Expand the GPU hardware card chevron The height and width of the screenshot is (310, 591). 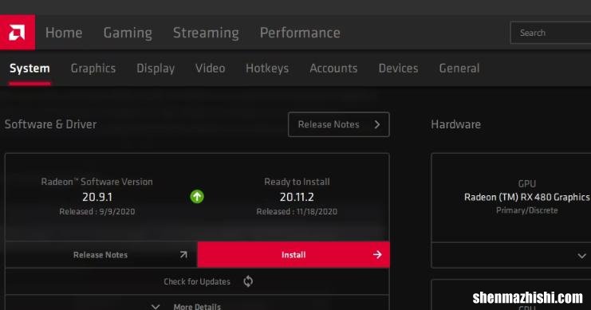coord(581,256)
